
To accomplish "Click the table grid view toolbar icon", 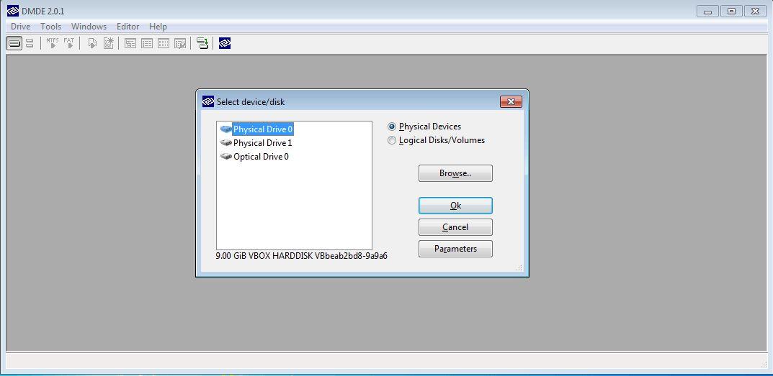I will (x=164, y=43).
